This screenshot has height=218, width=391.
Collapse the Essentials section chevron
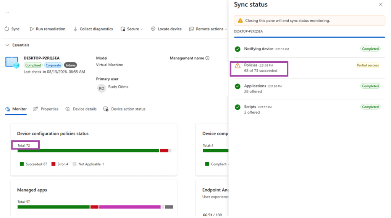point(7,45)
